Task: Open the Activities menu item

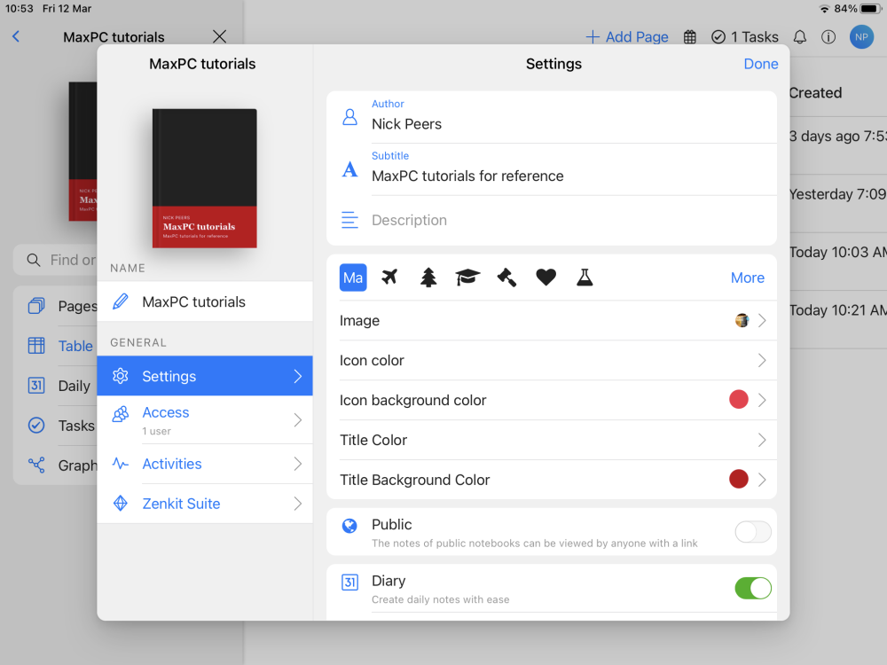Action: click(x=205, y=464)
